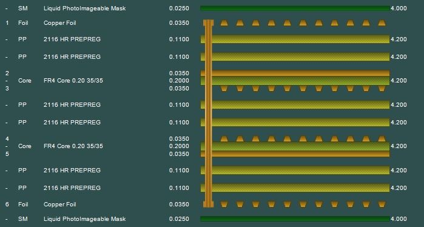Screen dimensions: 424x227
Task: Click the Foil type label of layer 1
Action: [23, 23]
